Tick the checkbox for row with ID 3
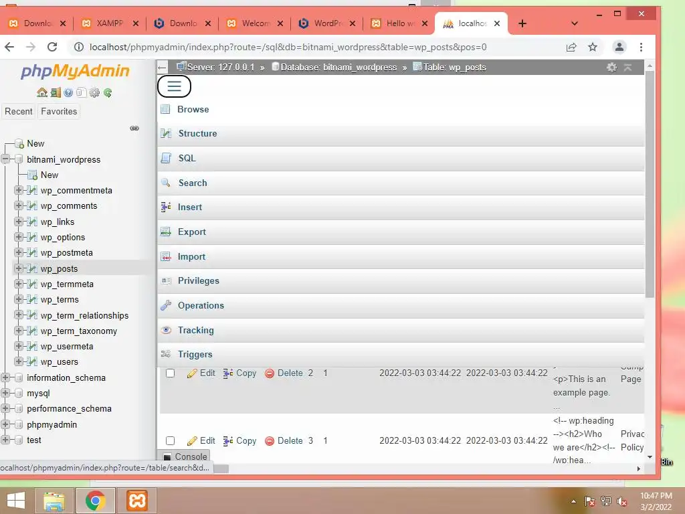 tap(171, 440)
